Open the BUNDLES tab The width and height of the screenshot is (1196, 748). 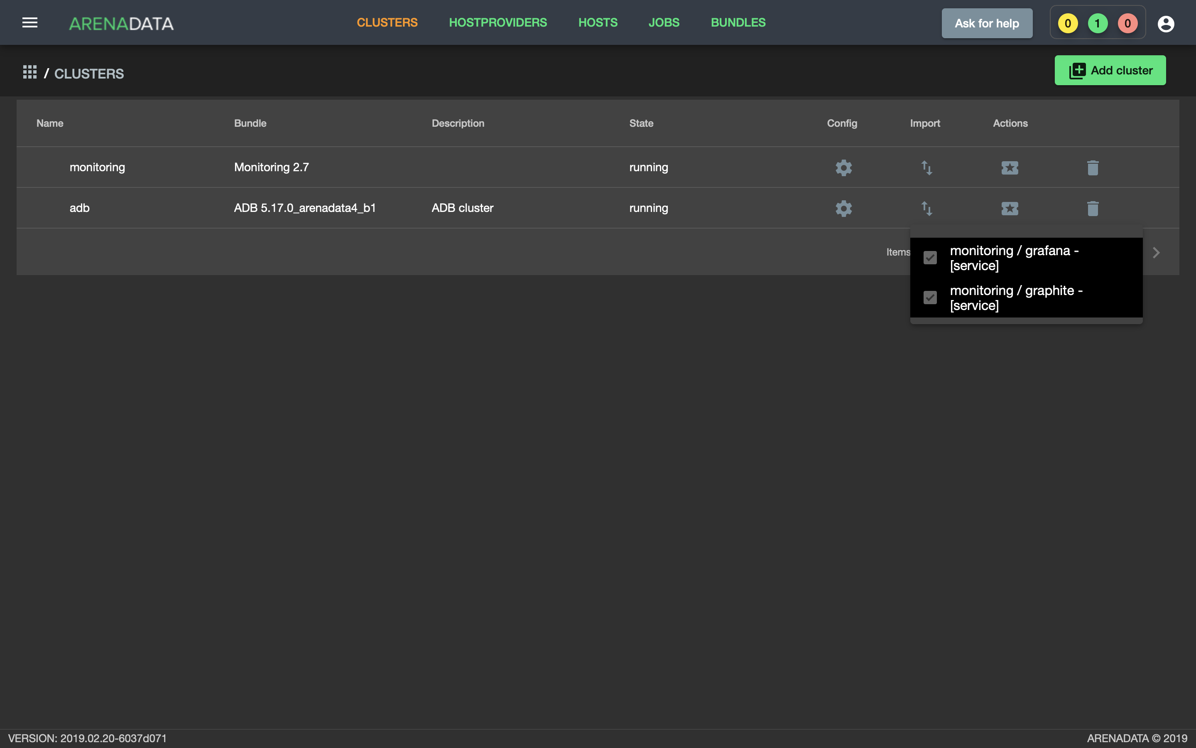738,23
